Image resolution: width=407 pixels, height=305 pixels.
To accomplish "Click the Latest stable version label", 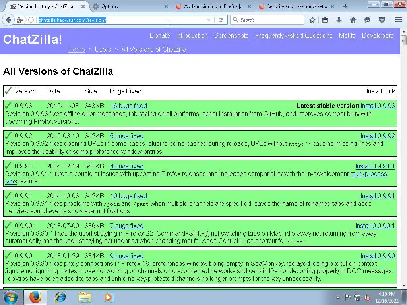I will tap(328, 106).
